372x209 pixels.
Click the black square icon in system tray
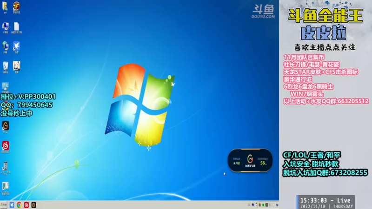[x=266, y=205]
